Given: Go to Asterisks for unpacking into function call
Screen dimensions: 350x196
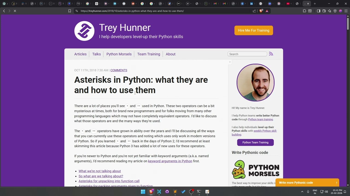Looking at the screenshot, I should 109,181.
